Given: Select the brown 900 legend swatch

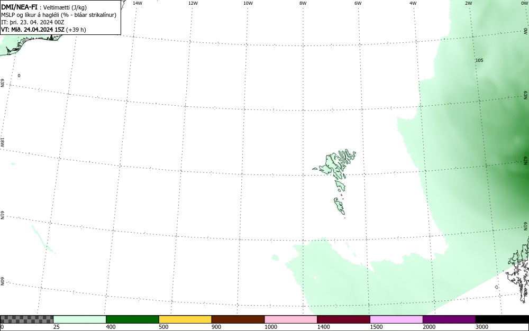Looking at the screenshot, I should click(238, 319).
